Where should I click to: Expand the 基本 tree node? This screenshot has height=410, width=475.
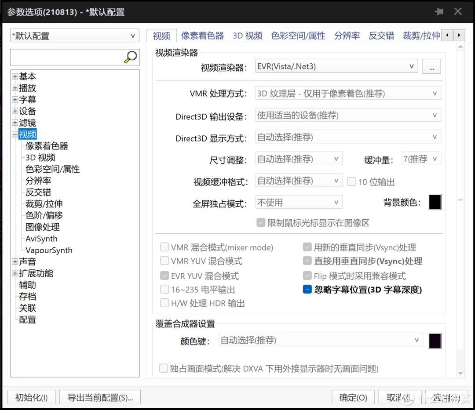[15, 76]
